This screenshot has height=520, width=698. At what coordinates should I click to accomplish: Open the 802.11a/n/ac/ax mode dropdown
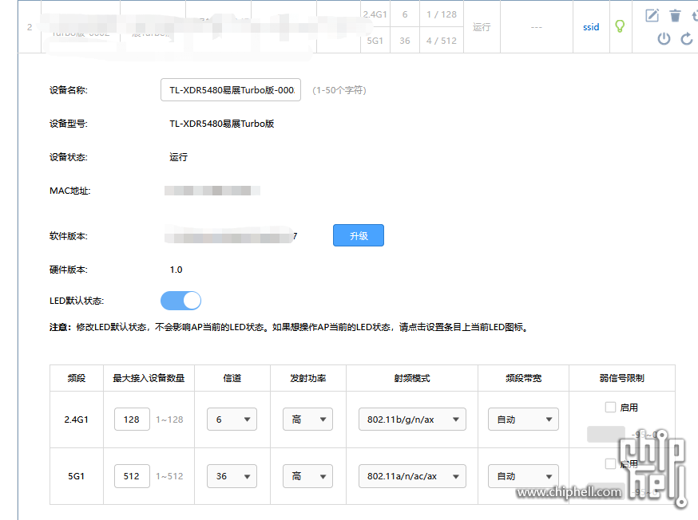click(x=412, y=476)
